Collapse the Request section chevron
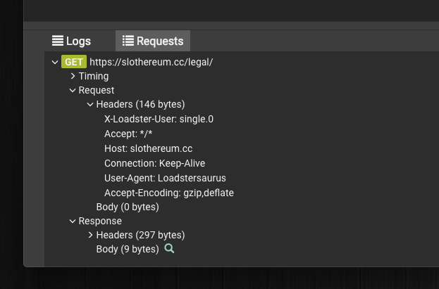This screenshot has height=289, width=439. coord(73,90)
